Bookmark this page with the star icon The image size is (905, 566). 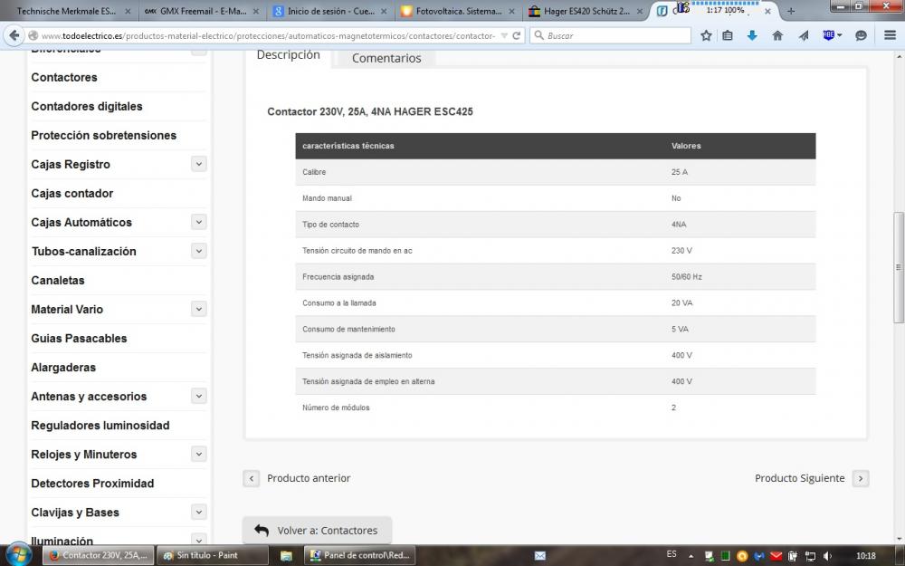(706, 35)
